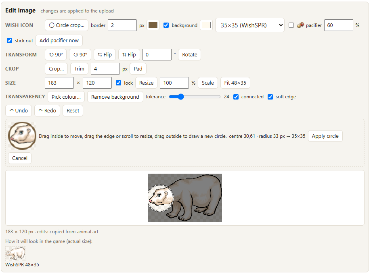Click the pacifier icon
The height and width of the screenshot is (274, 373).
[x=300, y=25]
